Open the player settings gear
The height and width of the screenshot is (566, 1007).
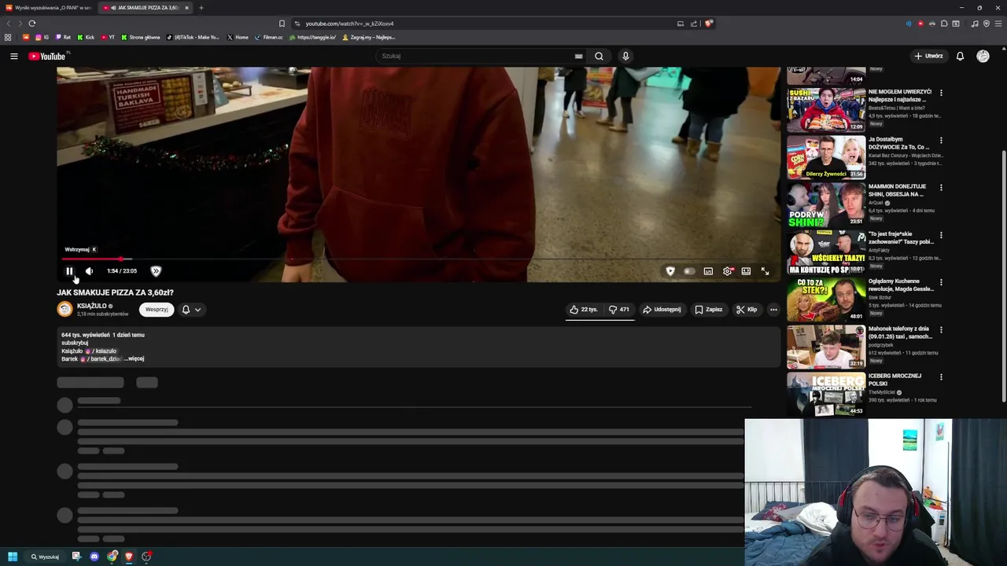point(728,271)
